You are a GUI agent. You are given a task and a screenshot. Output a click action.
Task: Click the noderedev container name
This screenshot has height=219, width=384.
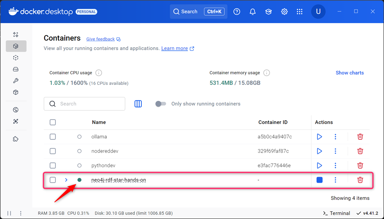tap(105, 151)
